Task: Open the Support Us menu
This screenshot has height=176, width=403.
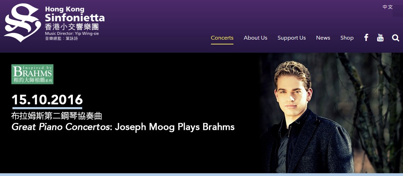Action: 292,38
